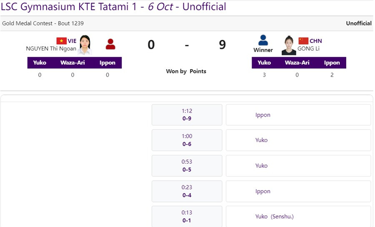Image resolution: width=375 pixels, height=227 pixels.
Task: Click Waza-Ari header in China's score table
Action: tap(297, 63)
